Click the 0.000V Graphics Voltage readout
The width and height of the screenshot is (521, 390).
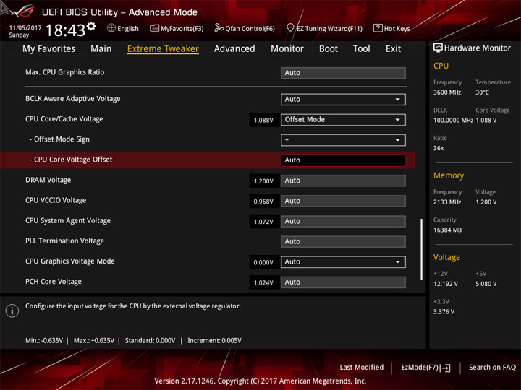(263, 262)
